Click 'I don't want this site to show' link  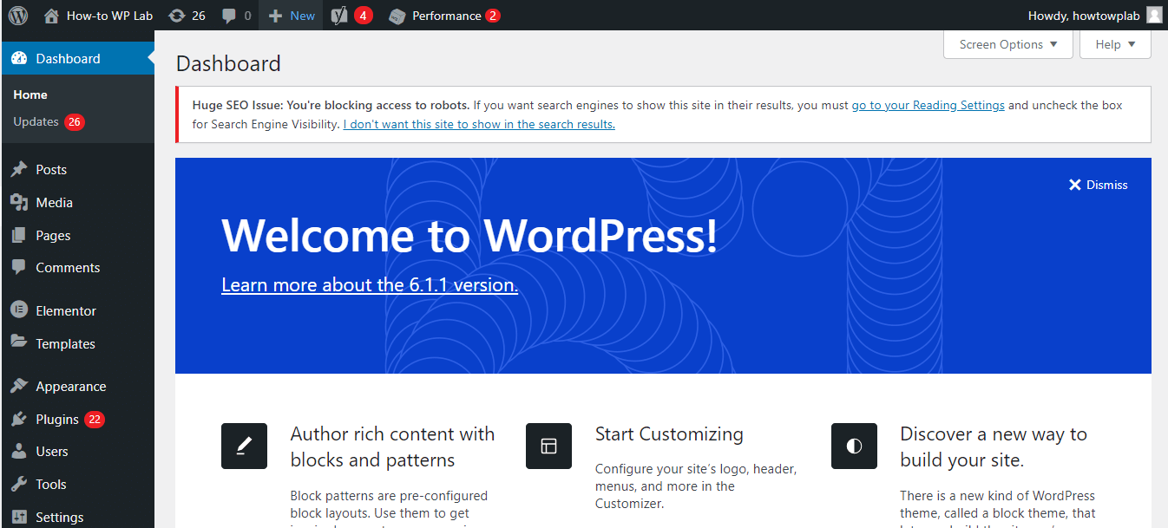click(x=479, y=125)
